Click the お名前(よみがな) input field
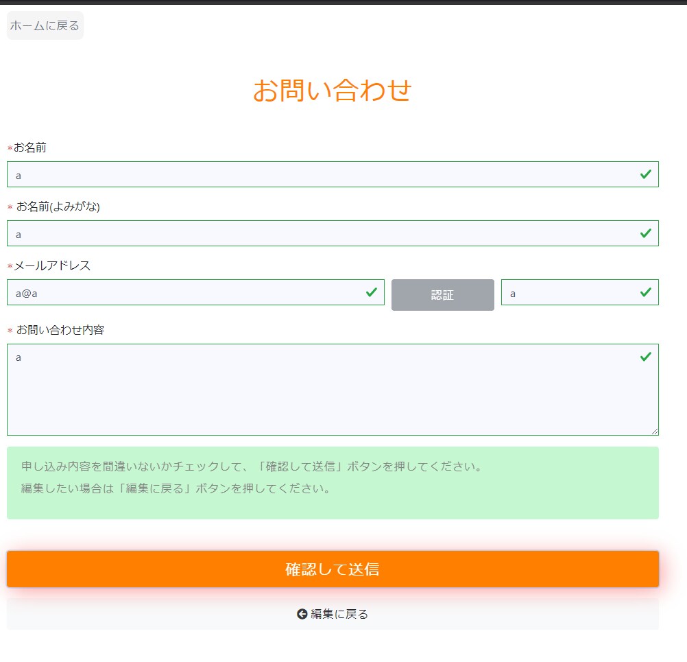The image size is (687, 662). point(333,233)
